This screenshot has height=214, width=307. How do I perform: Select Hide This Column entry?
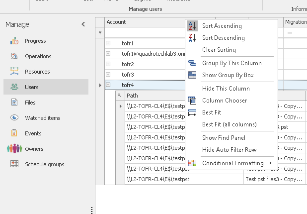(231, 89)
